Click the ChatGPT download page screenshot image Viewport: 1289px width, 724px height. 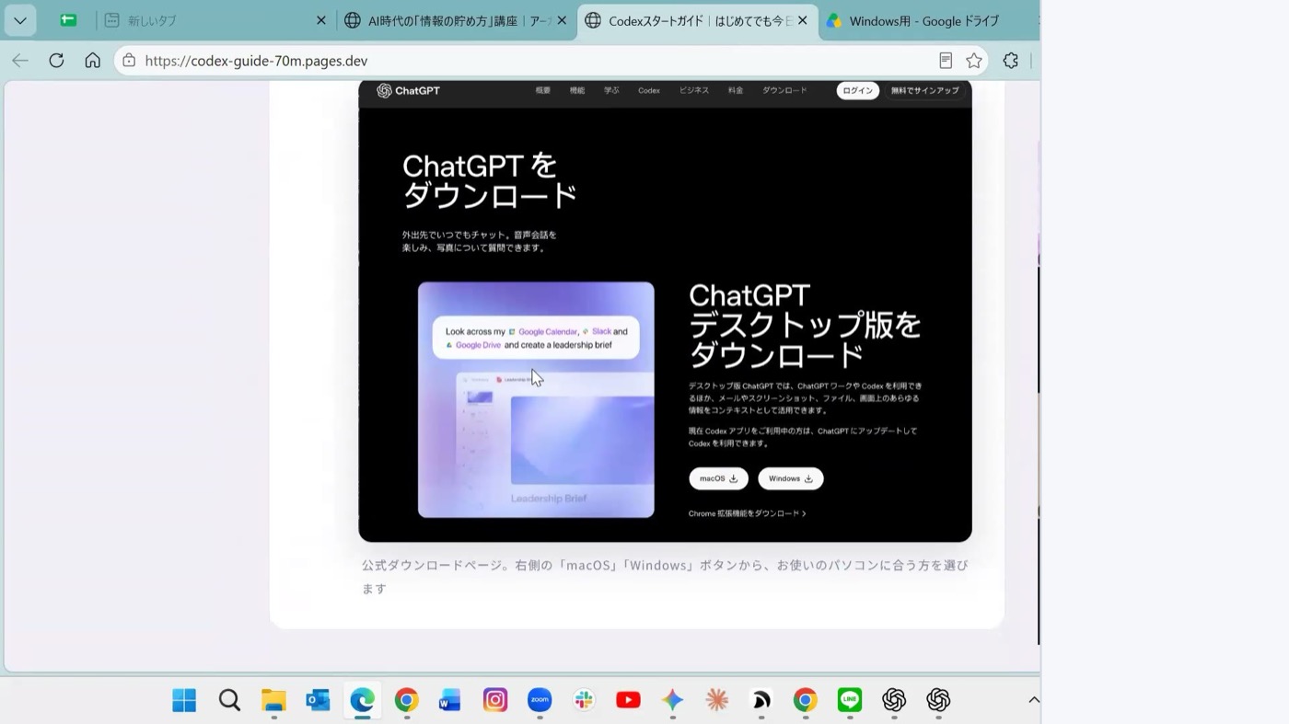(x=665, y=311)
